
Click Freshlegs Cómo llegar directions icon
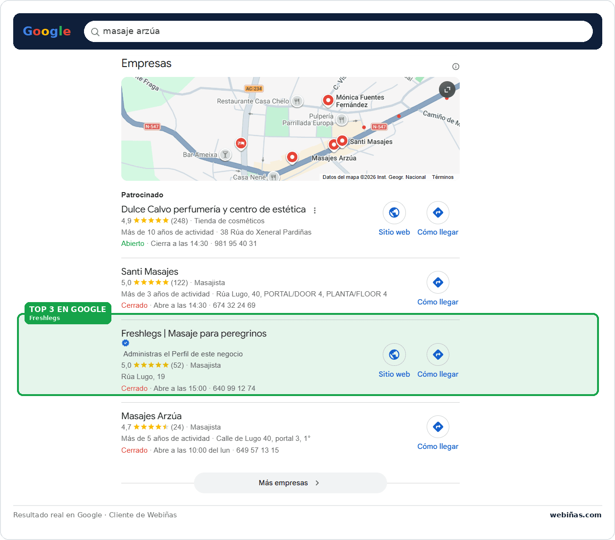coord(438,354)
